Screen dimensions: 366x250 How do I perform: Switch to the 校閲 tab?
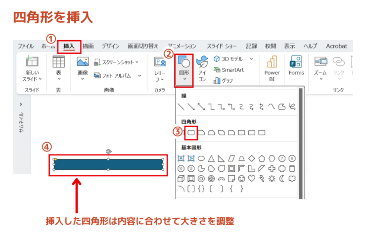coord(271,46)
